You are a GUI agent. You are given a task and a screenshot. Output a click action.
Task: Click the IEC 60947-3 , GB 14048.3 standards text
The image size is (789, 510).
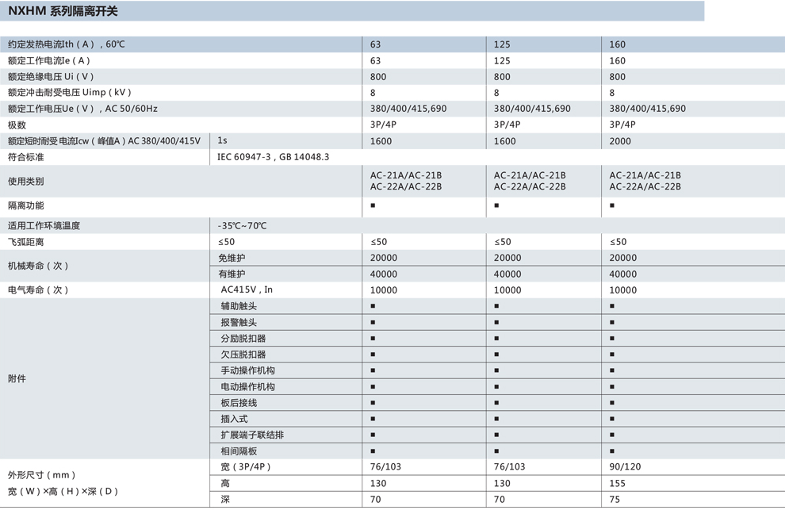pyautogui.click(x=273, y=157)
